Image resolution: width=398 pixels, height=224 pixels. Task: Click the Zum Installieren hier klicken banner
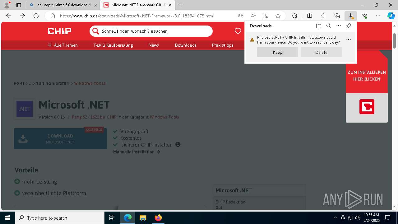click(x=367, y=76)
